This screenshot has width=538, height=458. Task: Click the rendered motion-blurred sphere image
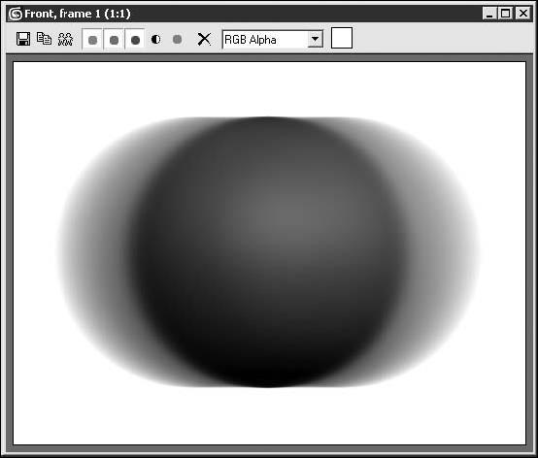269,253
